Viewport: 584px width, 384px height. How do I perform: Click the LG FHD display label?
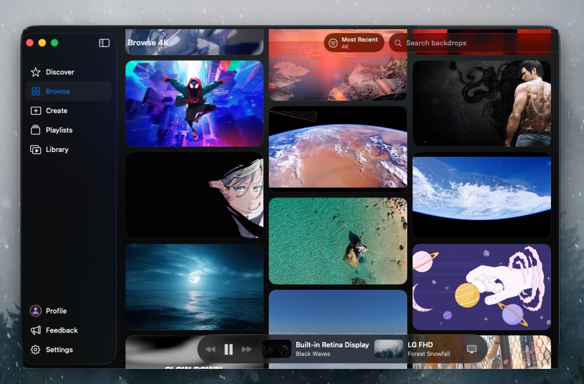point(420,345)
